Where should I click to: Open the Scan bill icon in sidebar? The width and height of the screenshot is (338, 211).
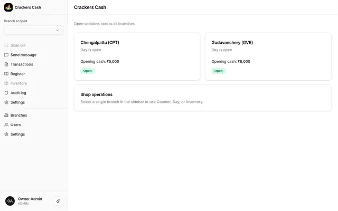pos(6,45)
